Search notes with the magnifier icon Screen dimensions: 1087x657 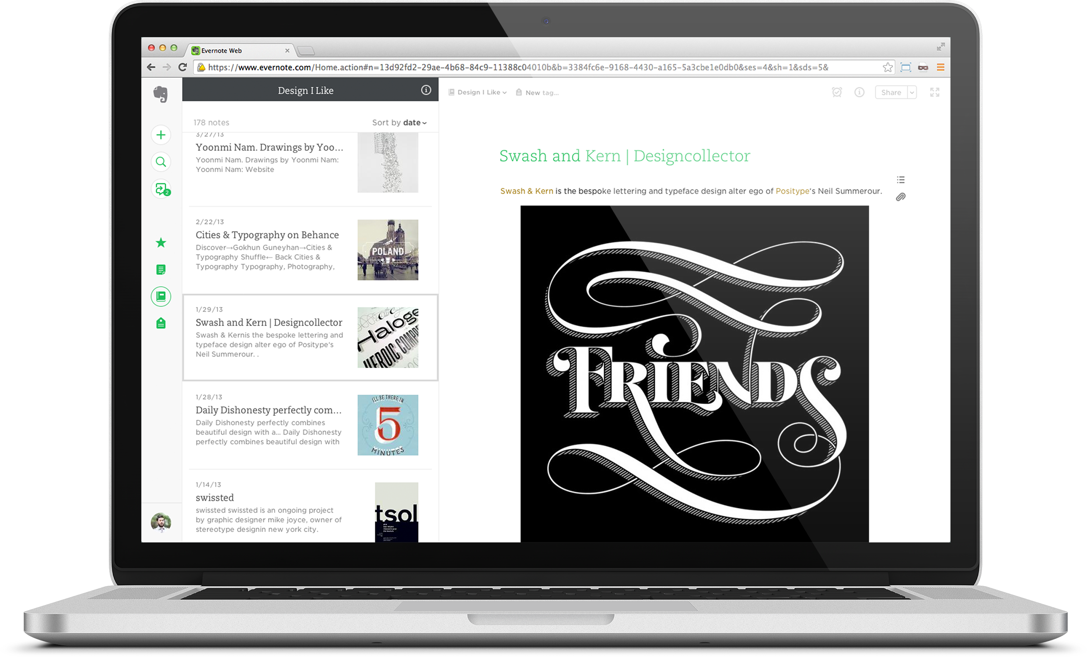click(161, 162)
